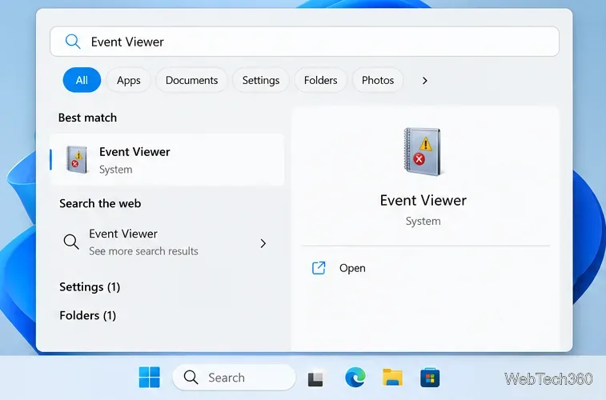This screenshot has width=606, height=400.
Task: Open Task View from the taskbar
Action: [x=315, y=378]
